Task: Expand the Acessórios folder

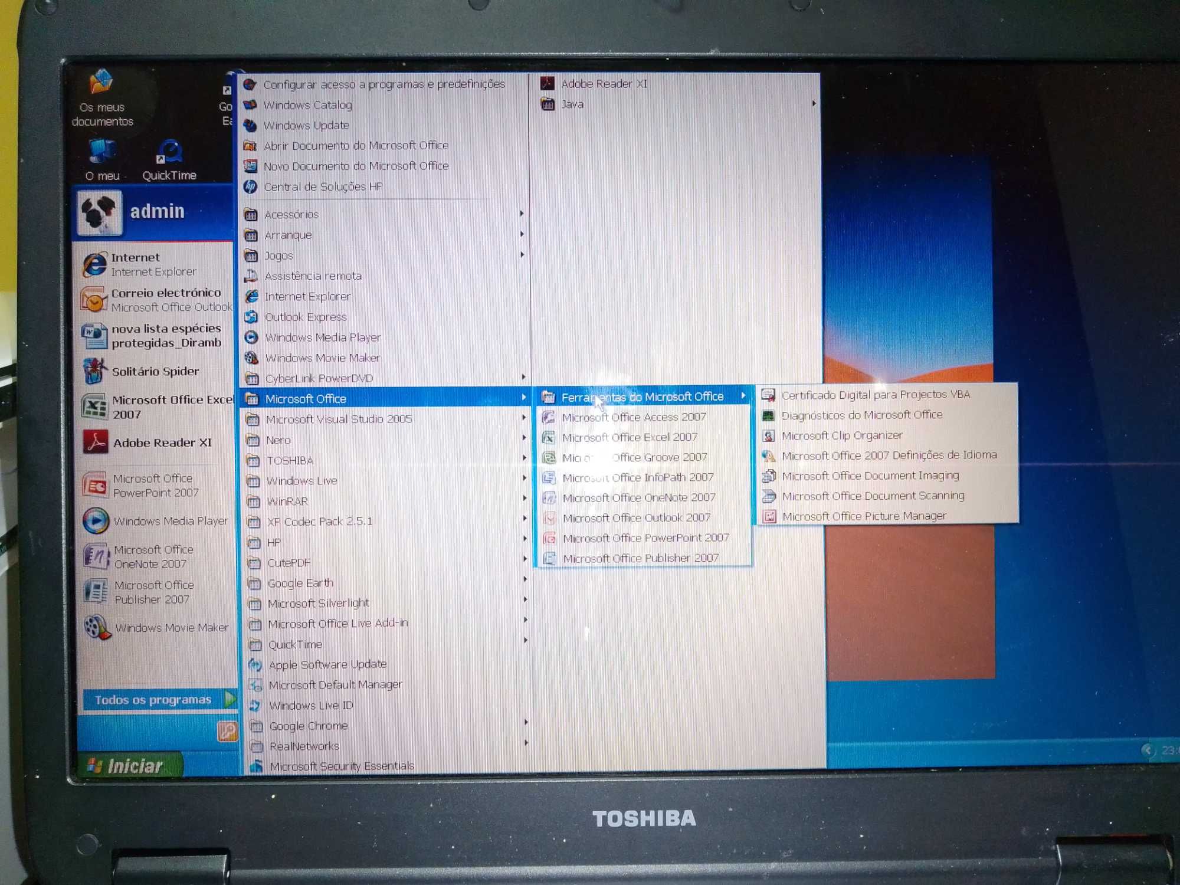Action: coord(385,214)
